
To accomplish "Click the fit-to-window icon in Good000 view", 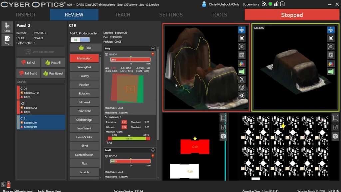I will pos(331,38).
